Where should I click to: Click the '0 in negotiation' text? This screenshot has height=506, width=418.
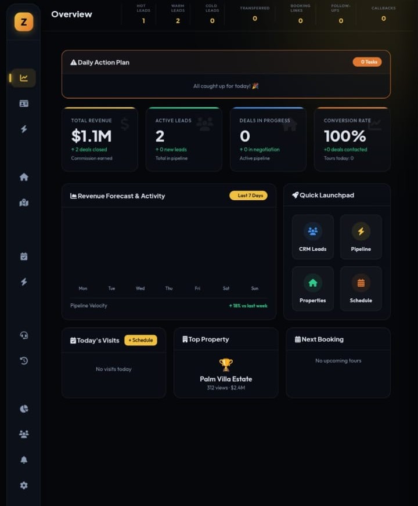(260, 149)
